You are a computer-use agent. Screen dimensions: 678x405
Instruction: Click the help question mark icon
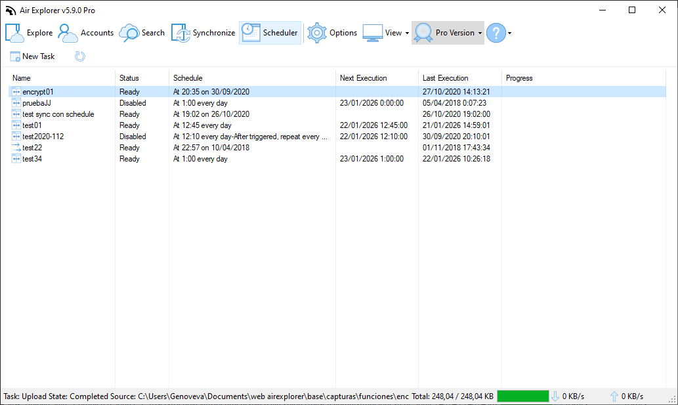pos(494,32)
